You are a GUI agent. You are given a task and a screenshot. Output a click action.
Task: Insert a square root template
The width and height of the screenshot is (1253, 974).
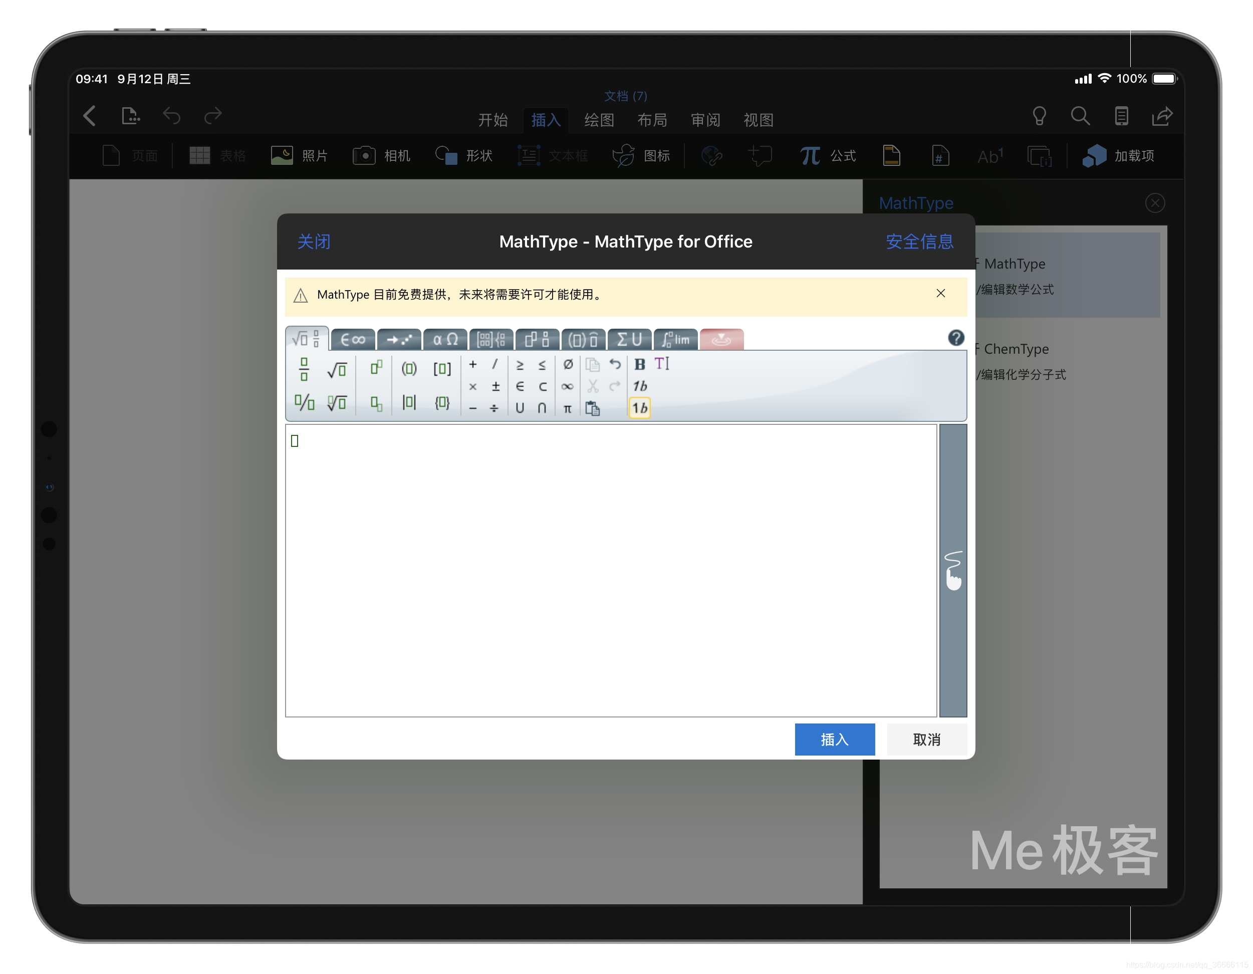(x=337, y=369)
